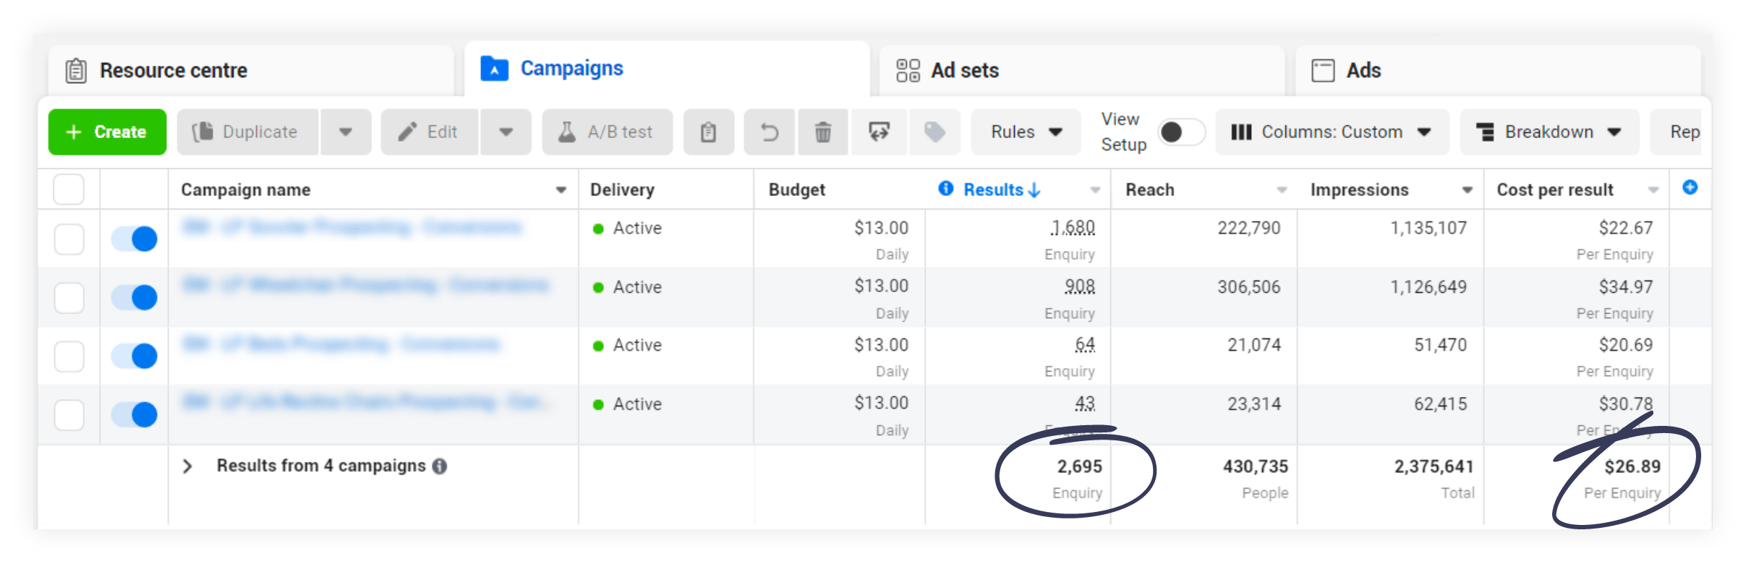Click the export/share arrow icon in toolbar
1746x564 pixels.
point(879,132)
